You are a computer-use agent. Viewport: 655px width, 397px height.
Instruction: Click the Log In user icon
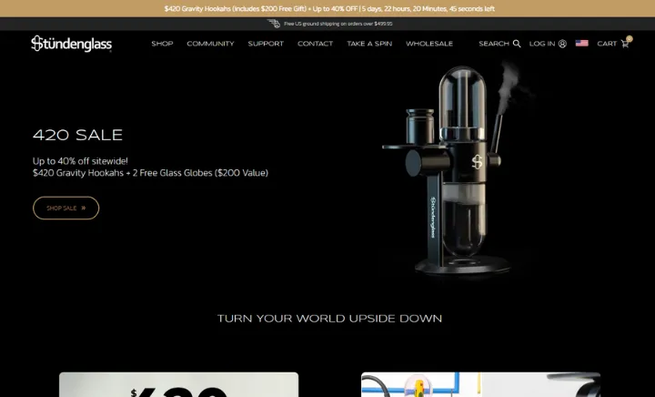click(562, 44)
